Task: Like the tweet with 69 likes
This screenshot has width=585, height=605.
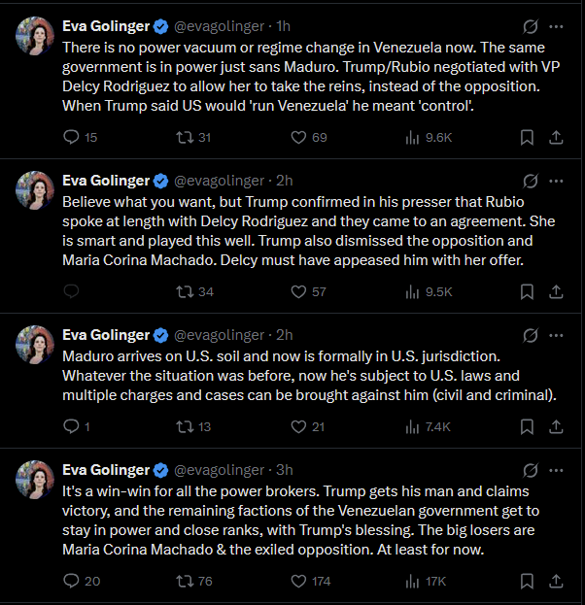Action: click(299, 137)
